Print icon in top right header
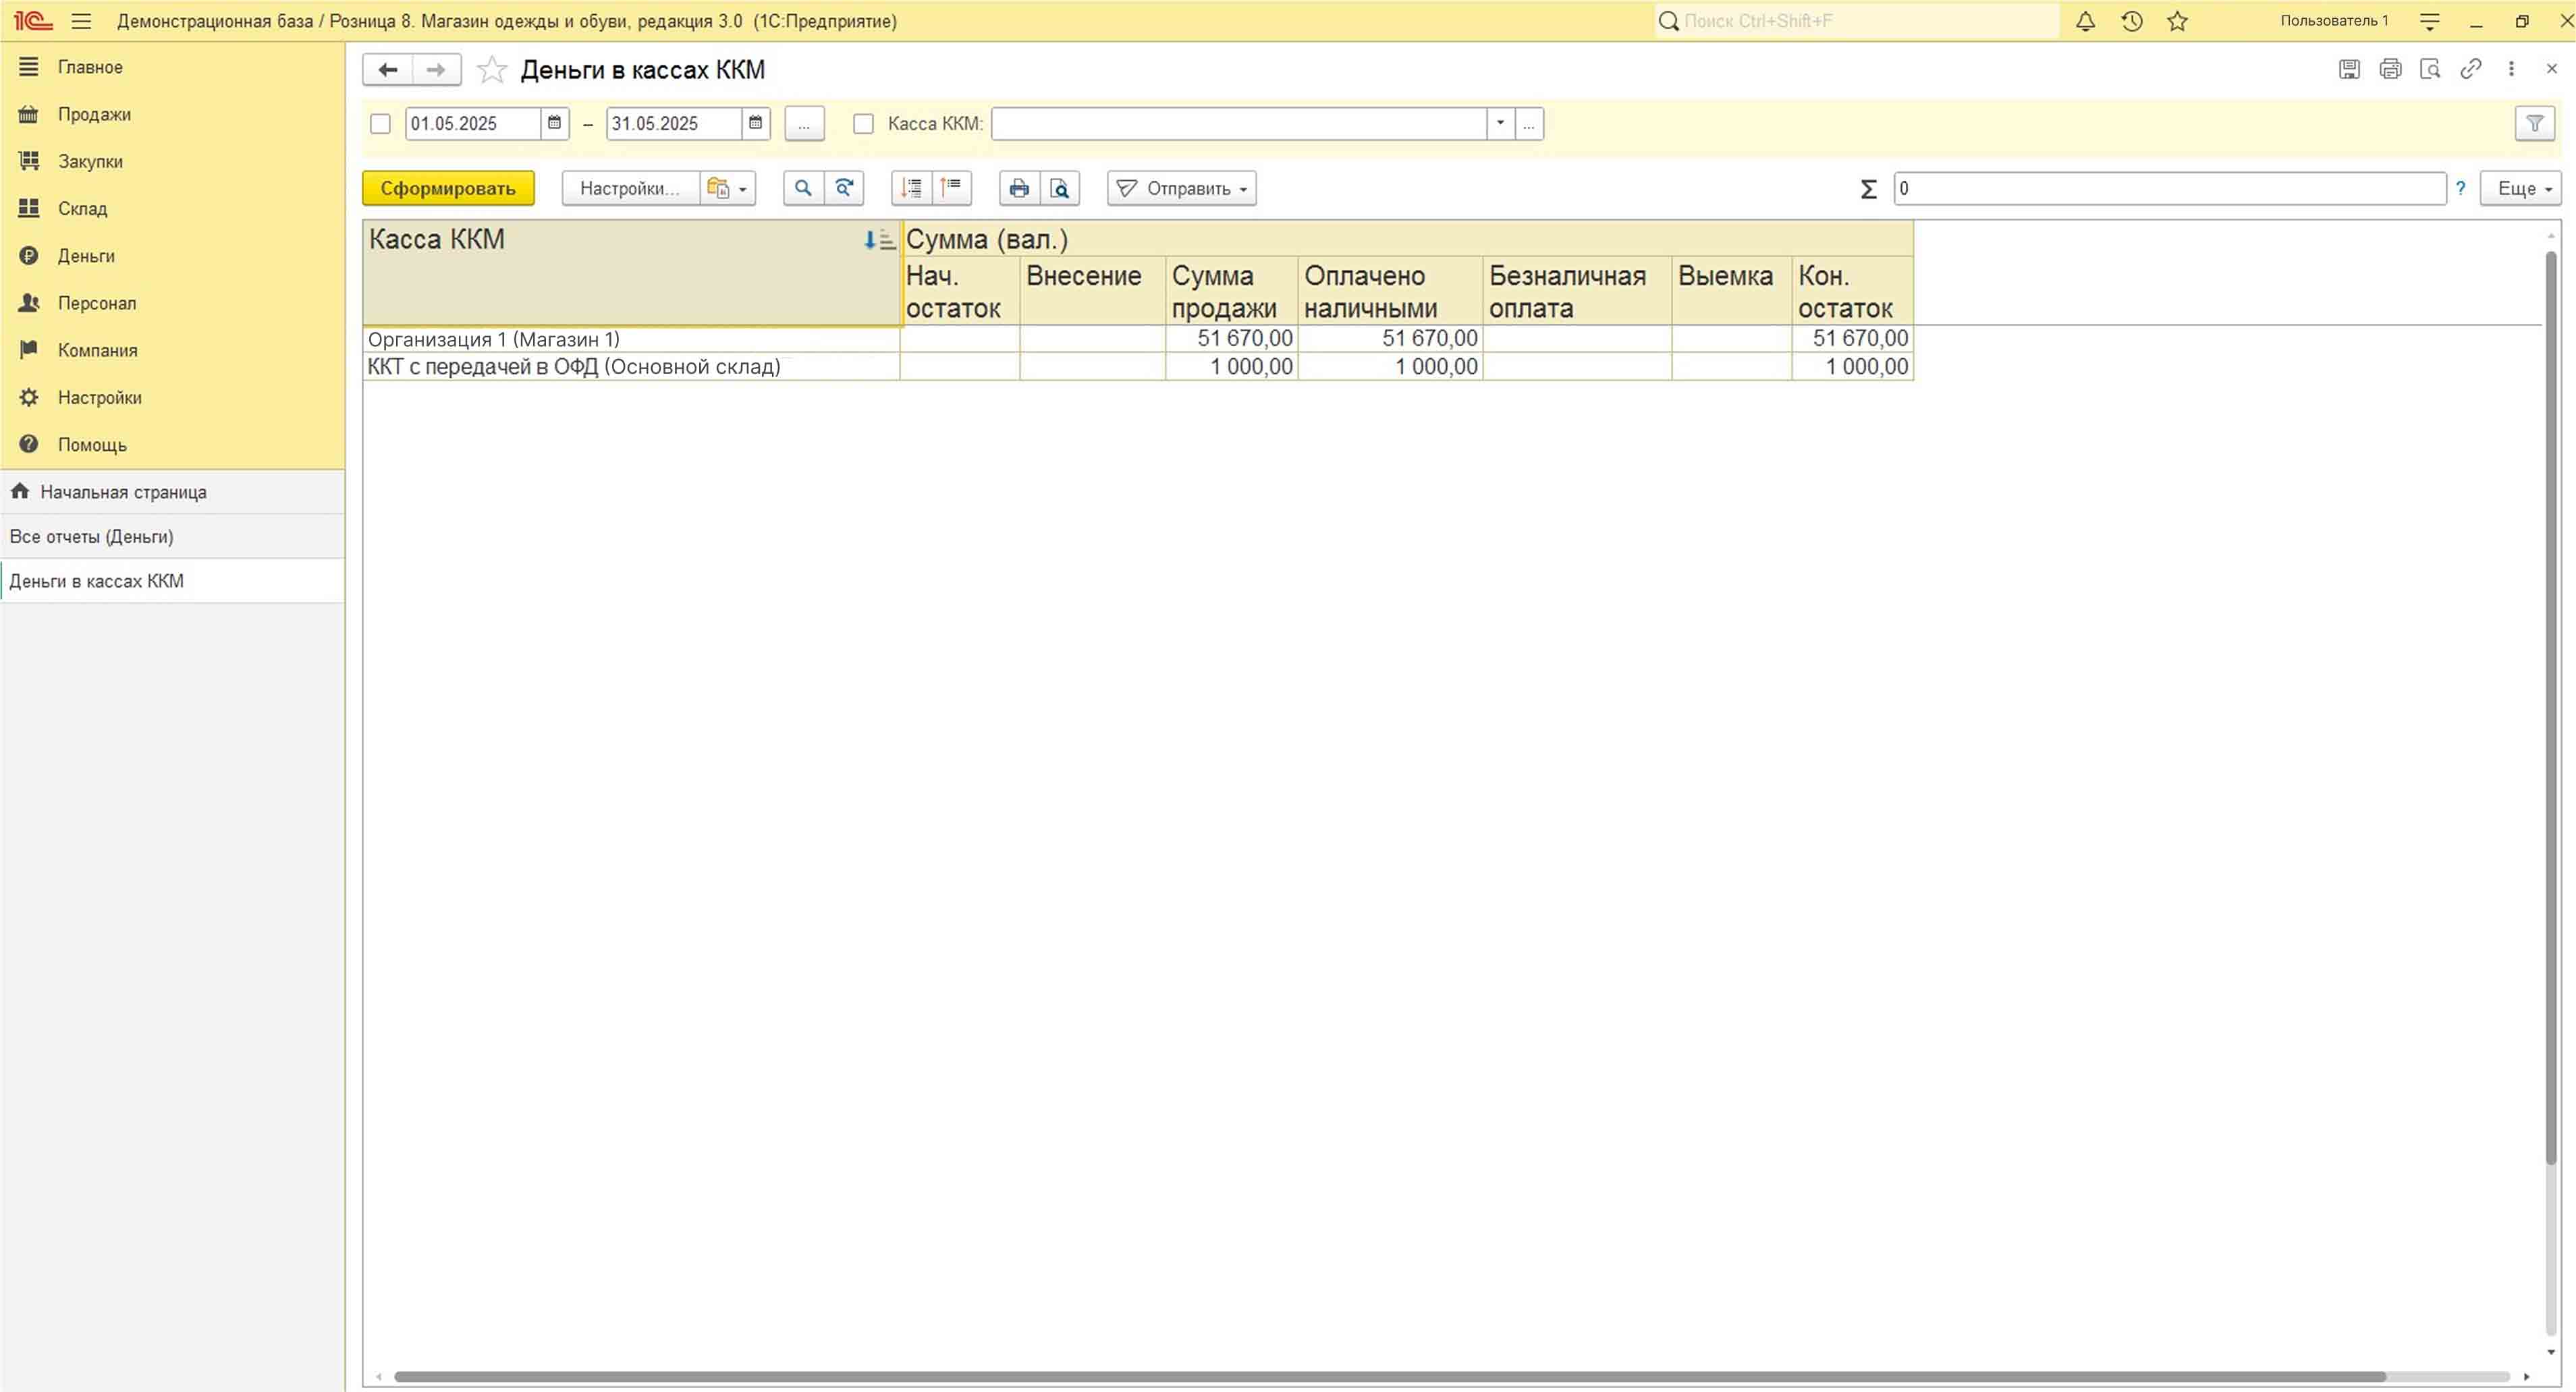This screenshot has height=1392, width=2576. pos(2390,69)
